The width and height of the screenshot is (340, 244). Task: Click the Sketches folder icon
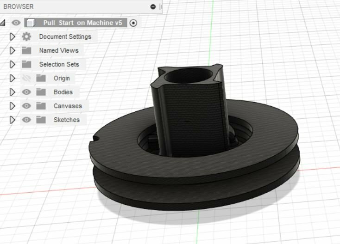coord(41,120)
